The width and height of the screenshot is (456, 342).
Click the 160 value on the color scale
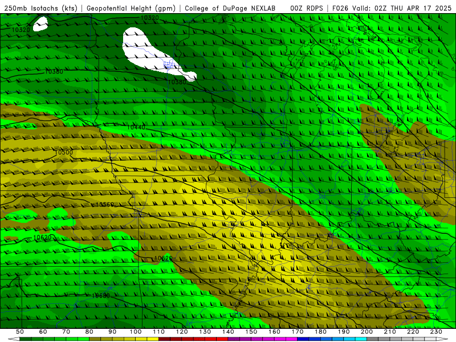click(x=275, y=332)
